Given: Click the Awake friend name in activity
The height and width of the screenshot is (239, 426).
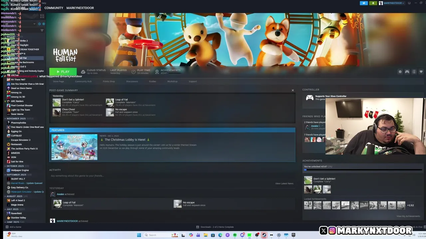Looking at the screenshot, I should click(60, 194).
